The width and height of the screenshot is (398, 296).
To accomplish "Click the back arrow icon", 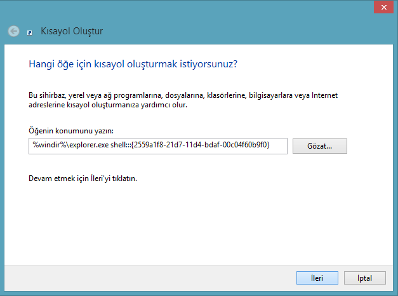I will coord(13,32).
